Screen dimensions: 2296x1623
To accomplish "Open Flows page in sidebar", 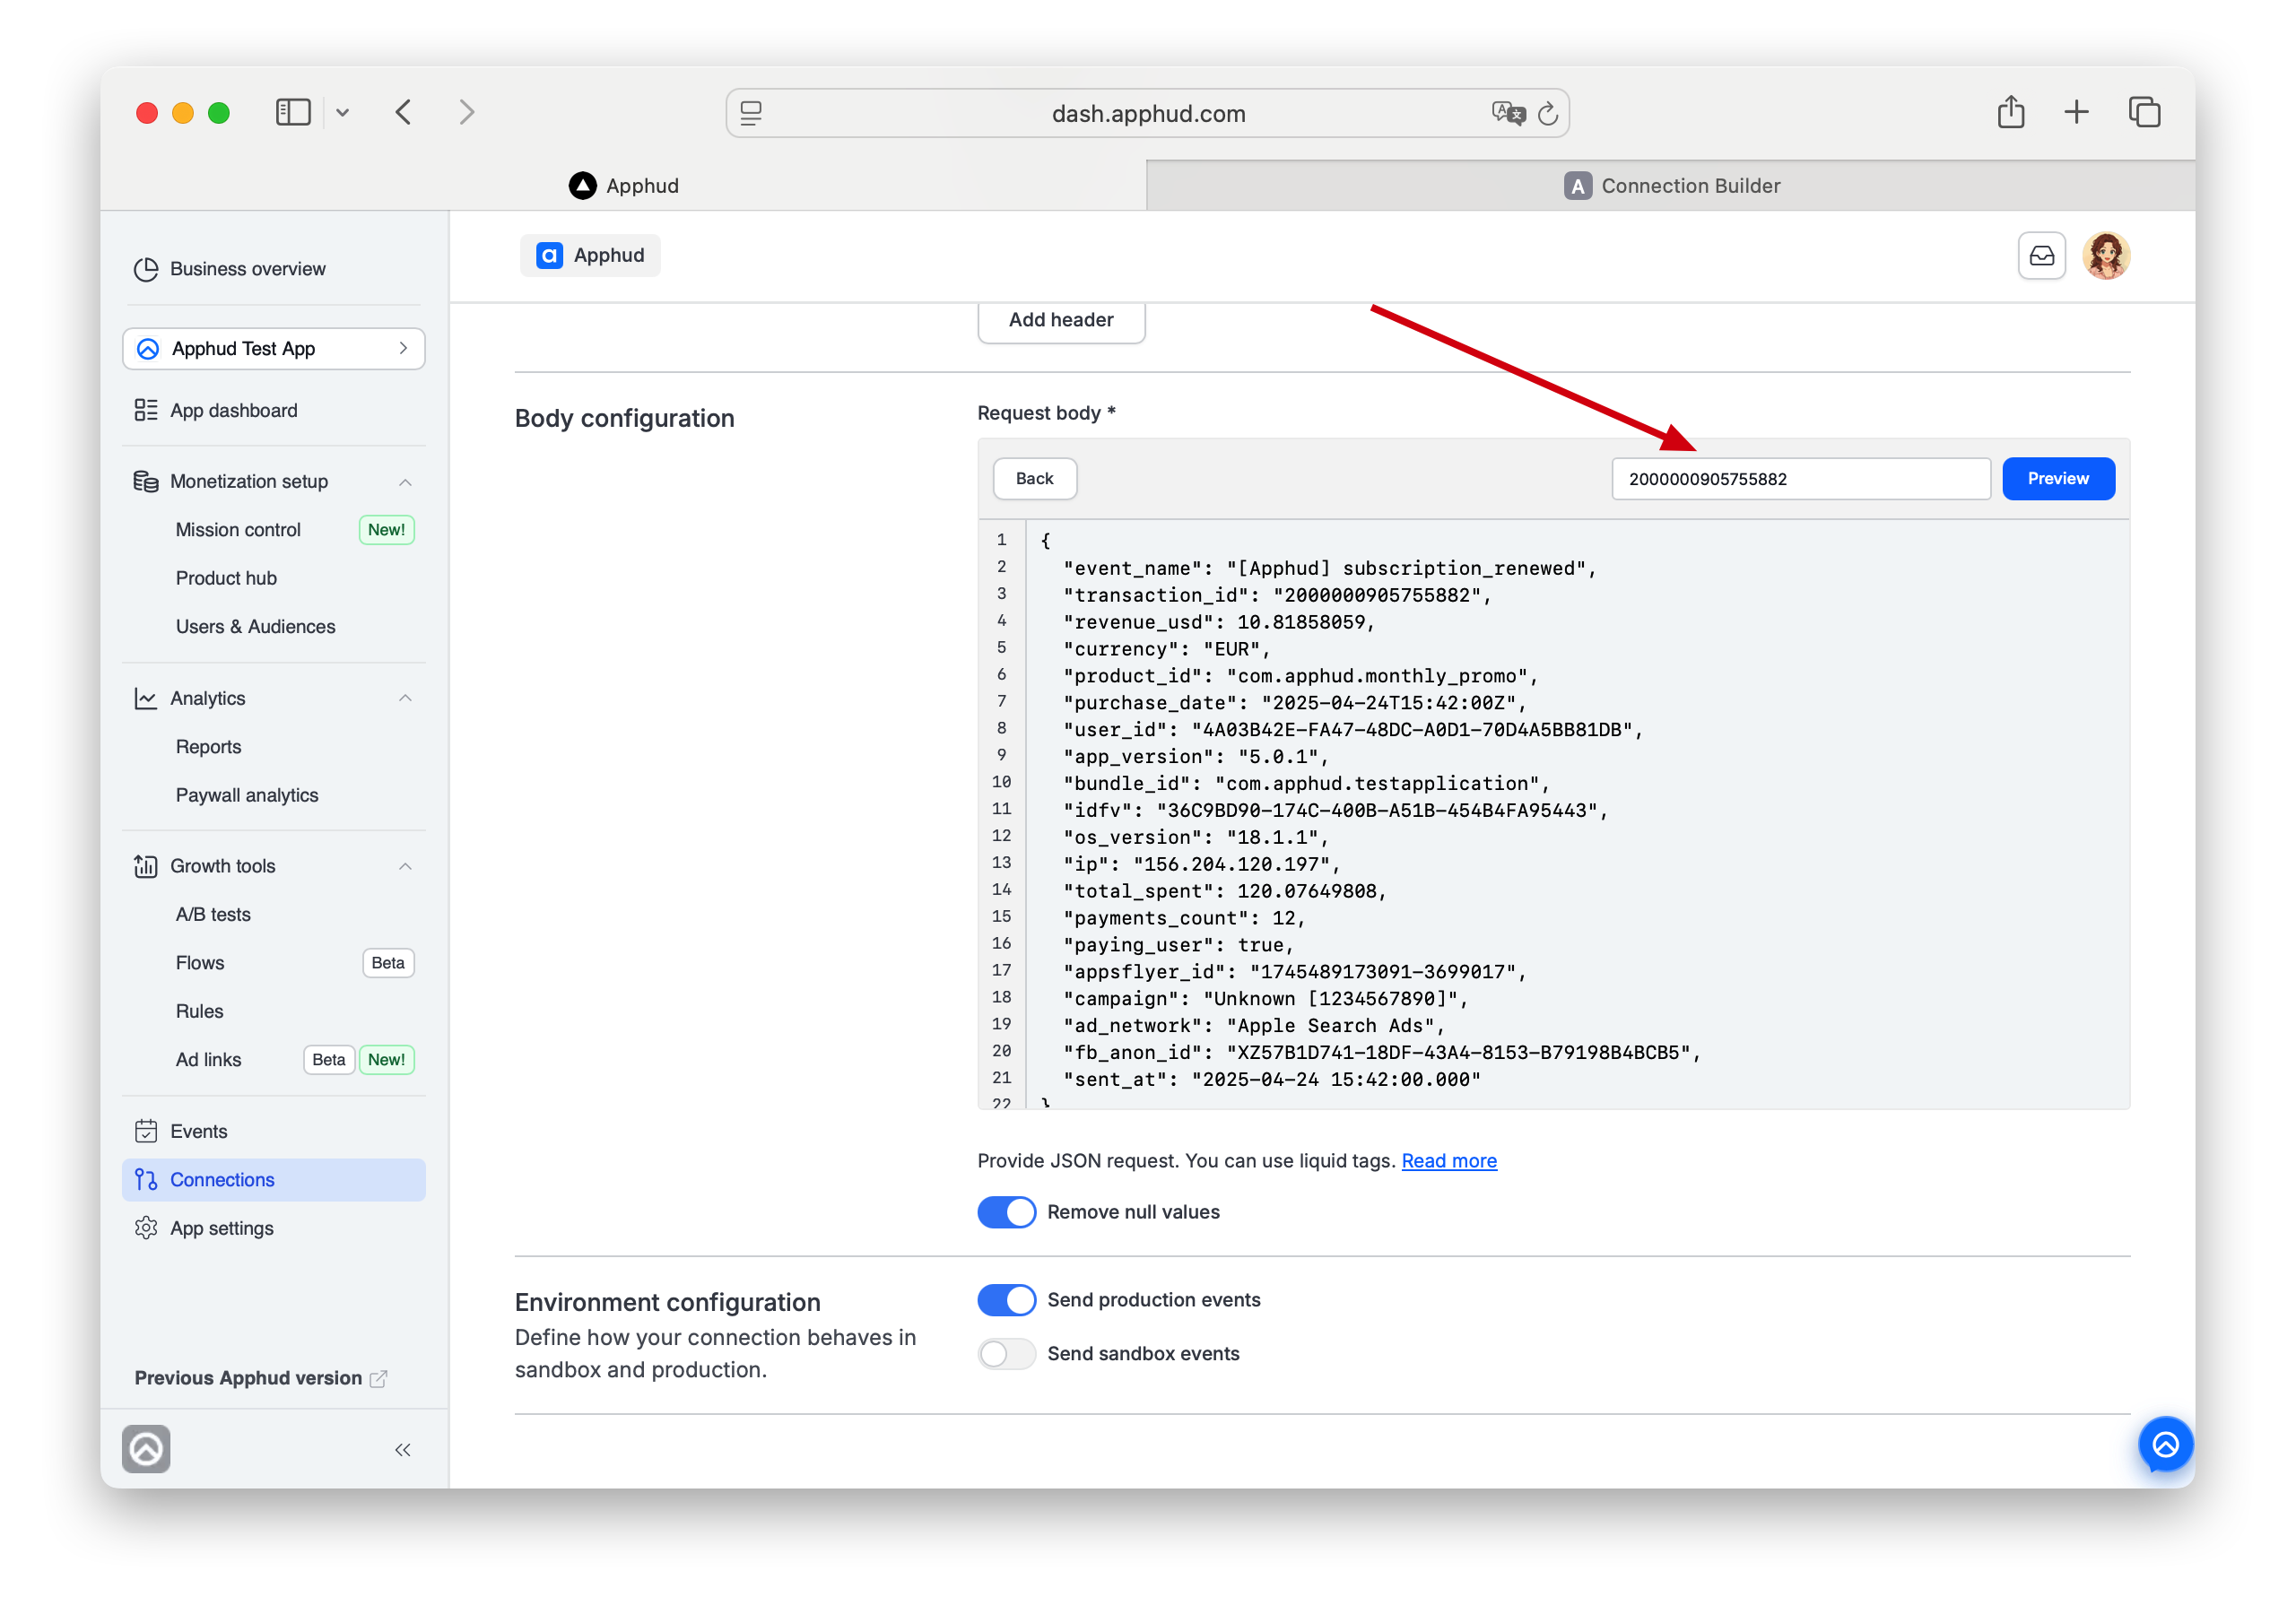I will pyautogui.click(x=200, y=963).
